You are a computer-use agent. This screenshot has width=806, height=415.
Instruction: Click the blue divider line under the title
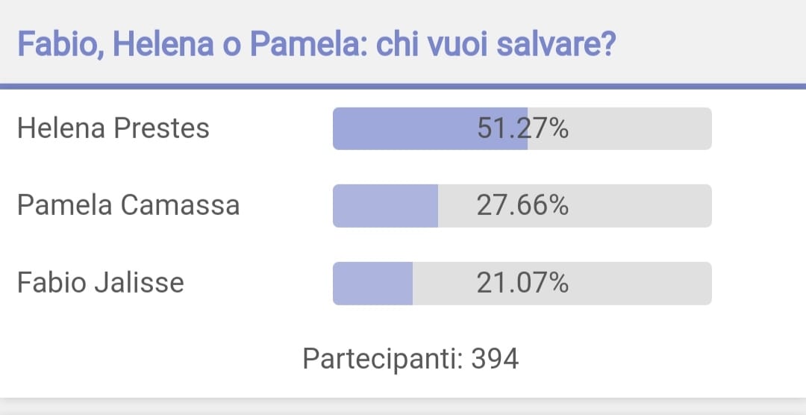(x=403, y=87)
